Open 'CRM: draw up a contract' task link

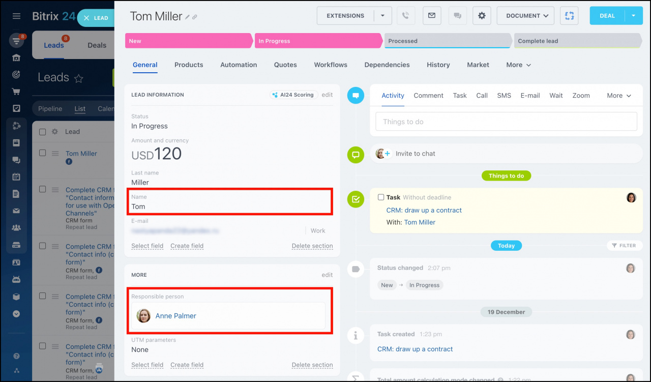point(424,211)
